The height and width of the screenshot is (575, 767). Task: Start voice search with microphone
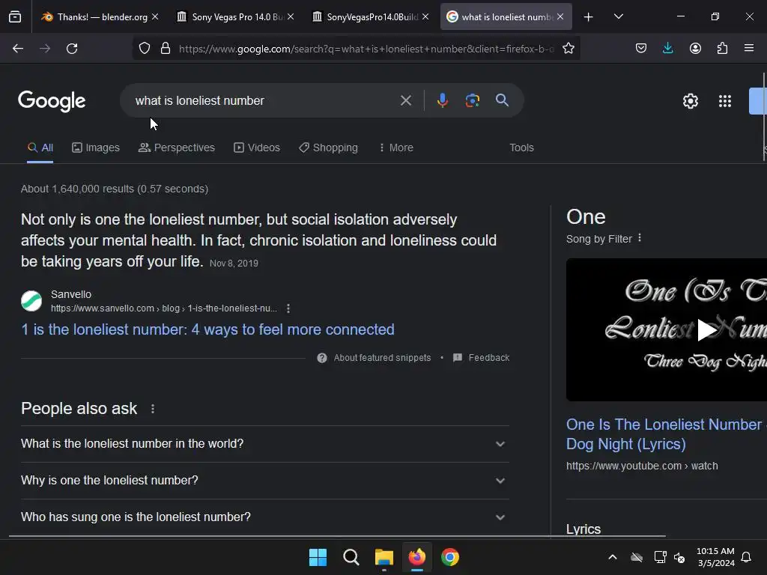pos(442,100)
